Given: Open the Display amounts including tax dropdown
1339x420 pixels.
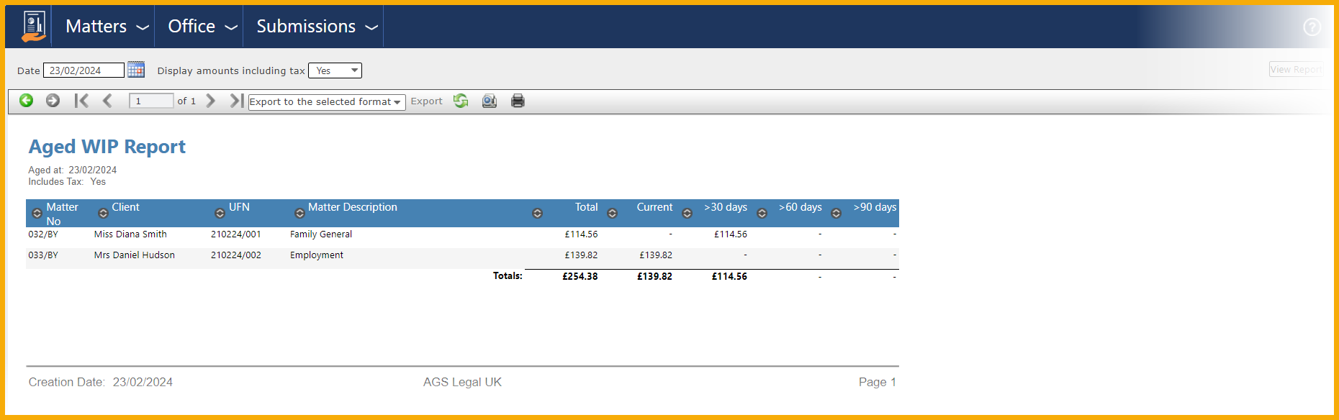Looking at the screenshot, I should pyautogui.click(x=335, y=70).
